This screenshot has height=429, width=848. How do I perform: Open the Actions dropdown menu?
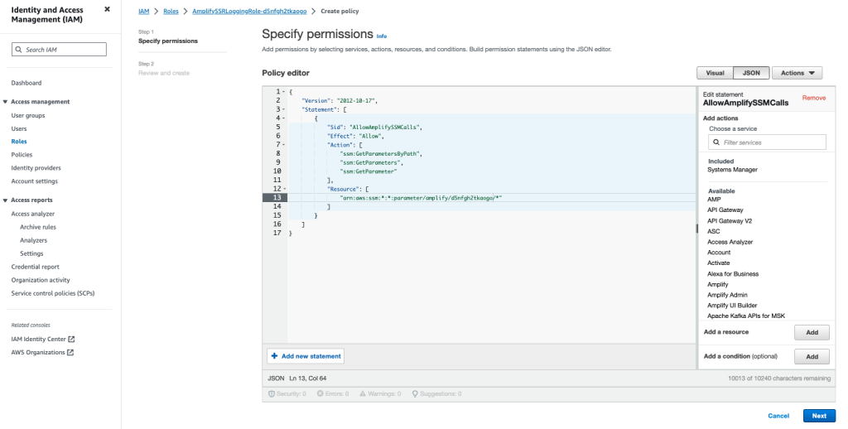point(797,73)
